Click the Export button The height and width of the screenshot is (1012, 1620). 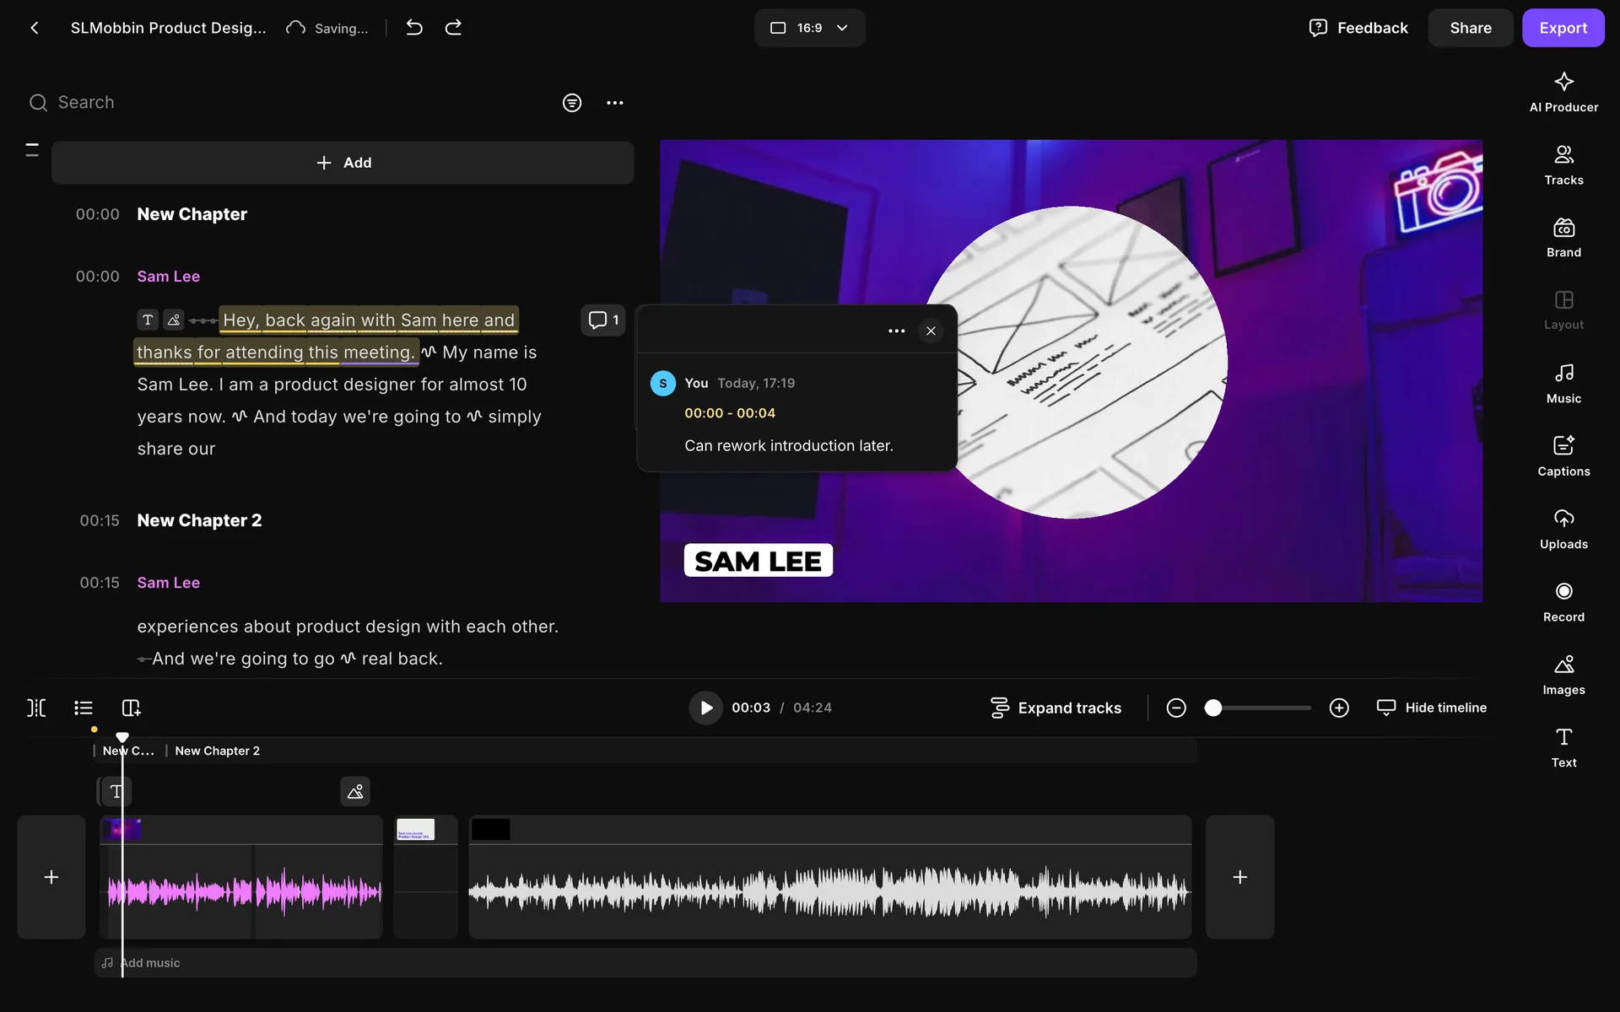[1562, 28]
